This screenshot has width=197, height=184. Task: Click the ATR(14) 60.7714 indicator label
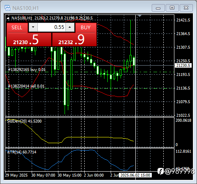pyautogui.click(x=22, y=152)
